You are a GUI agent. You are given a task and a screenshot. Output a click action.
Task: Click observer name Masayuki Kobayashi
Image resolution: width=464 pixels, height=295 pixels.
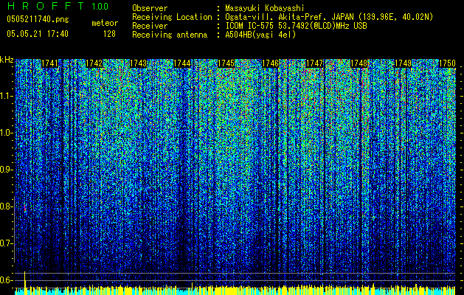point(265,8)
